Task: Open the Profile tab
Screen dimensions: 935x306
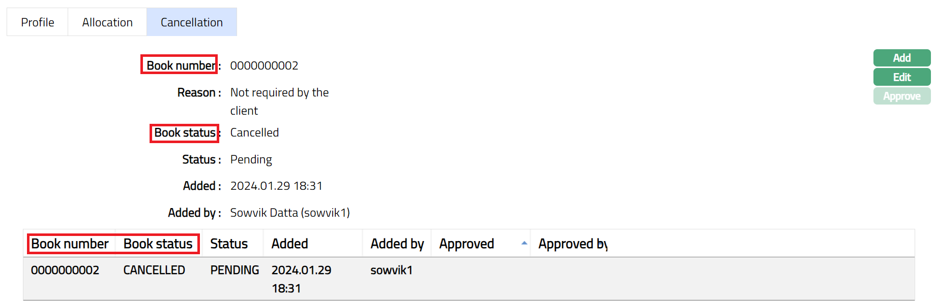Action: tap(37, 22)
